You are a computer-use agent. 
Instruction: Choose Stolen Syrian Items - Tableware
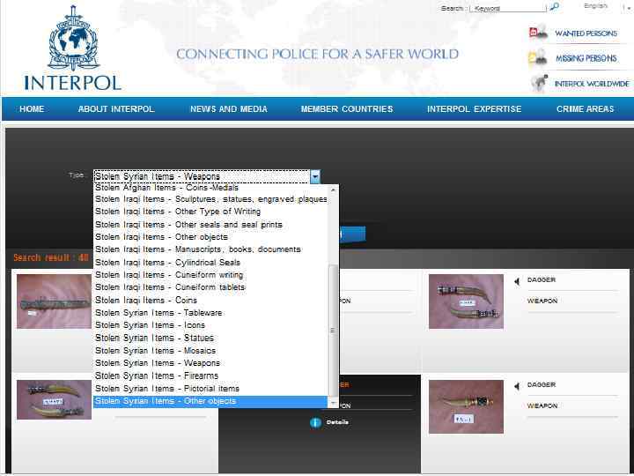point(210,313)
